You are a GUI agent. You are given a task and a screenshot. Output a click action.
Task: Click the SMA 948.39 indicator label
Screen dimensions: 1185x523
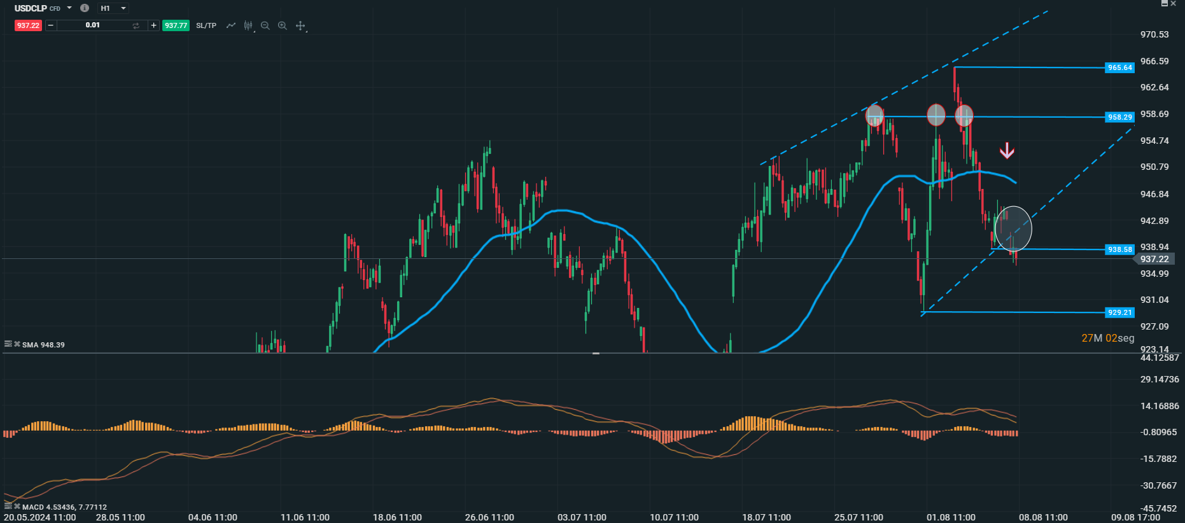[x=43, y=345]
